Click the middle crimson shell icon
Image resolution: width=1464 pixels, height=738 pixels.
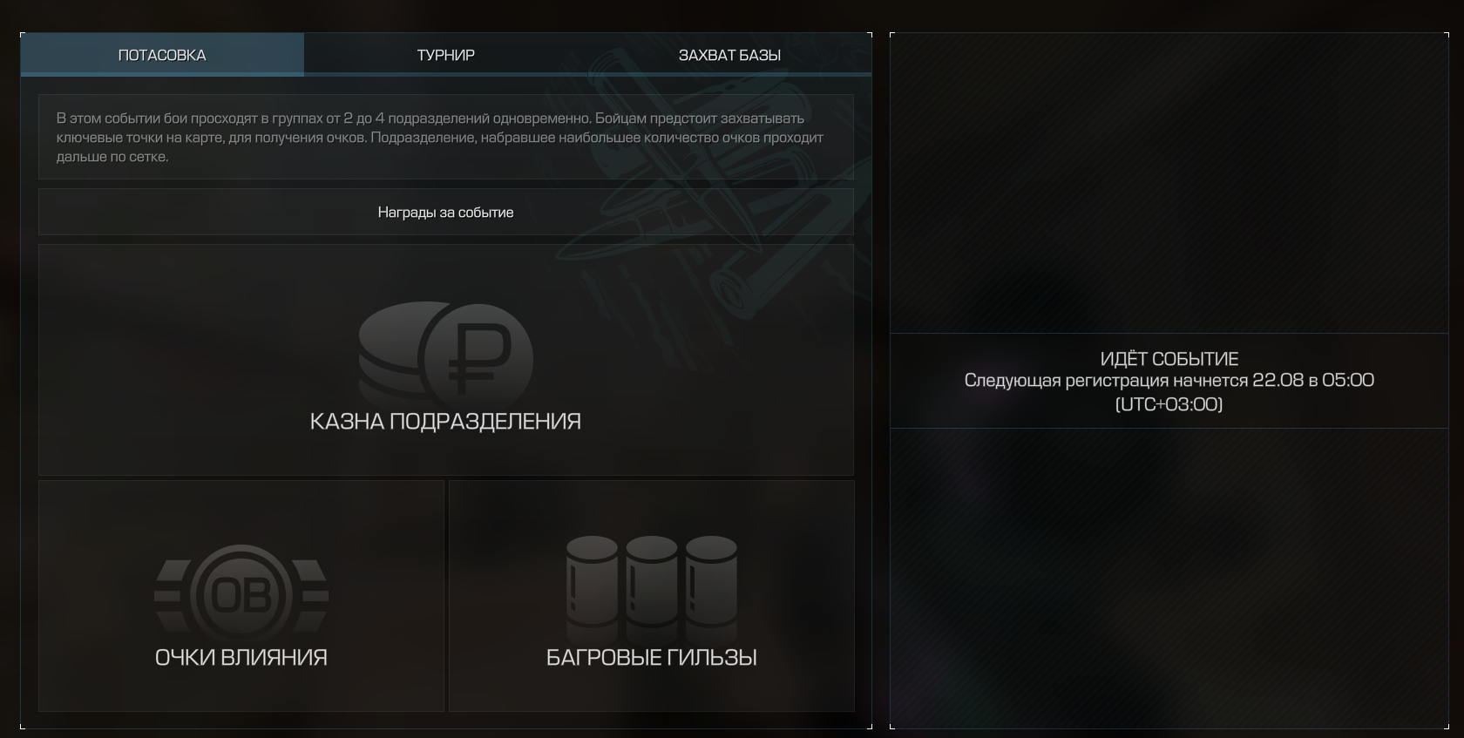[x=651, y=581]
